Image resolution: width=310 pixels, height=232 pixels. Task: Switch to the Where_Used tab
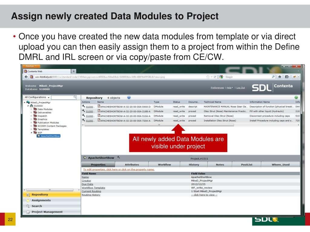[x=281, y=165]
